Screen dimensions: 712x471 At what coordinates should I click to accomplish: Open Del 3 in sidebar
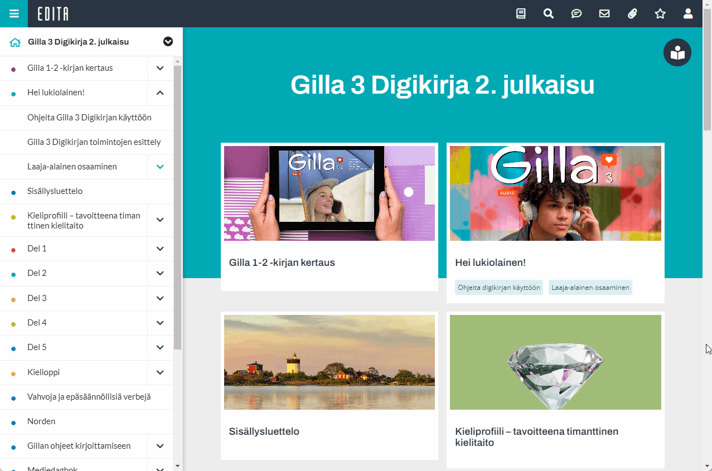(x=37, y=298)
